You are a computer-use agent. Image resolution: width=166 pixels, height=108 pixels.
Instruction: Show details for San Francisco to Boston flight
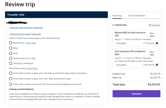click(x=121, y=65)
